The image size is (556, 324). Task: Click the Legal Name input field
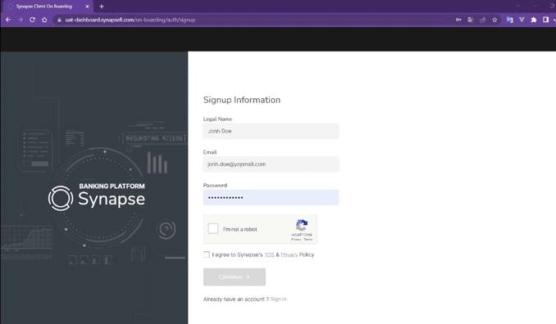[271, 131]
